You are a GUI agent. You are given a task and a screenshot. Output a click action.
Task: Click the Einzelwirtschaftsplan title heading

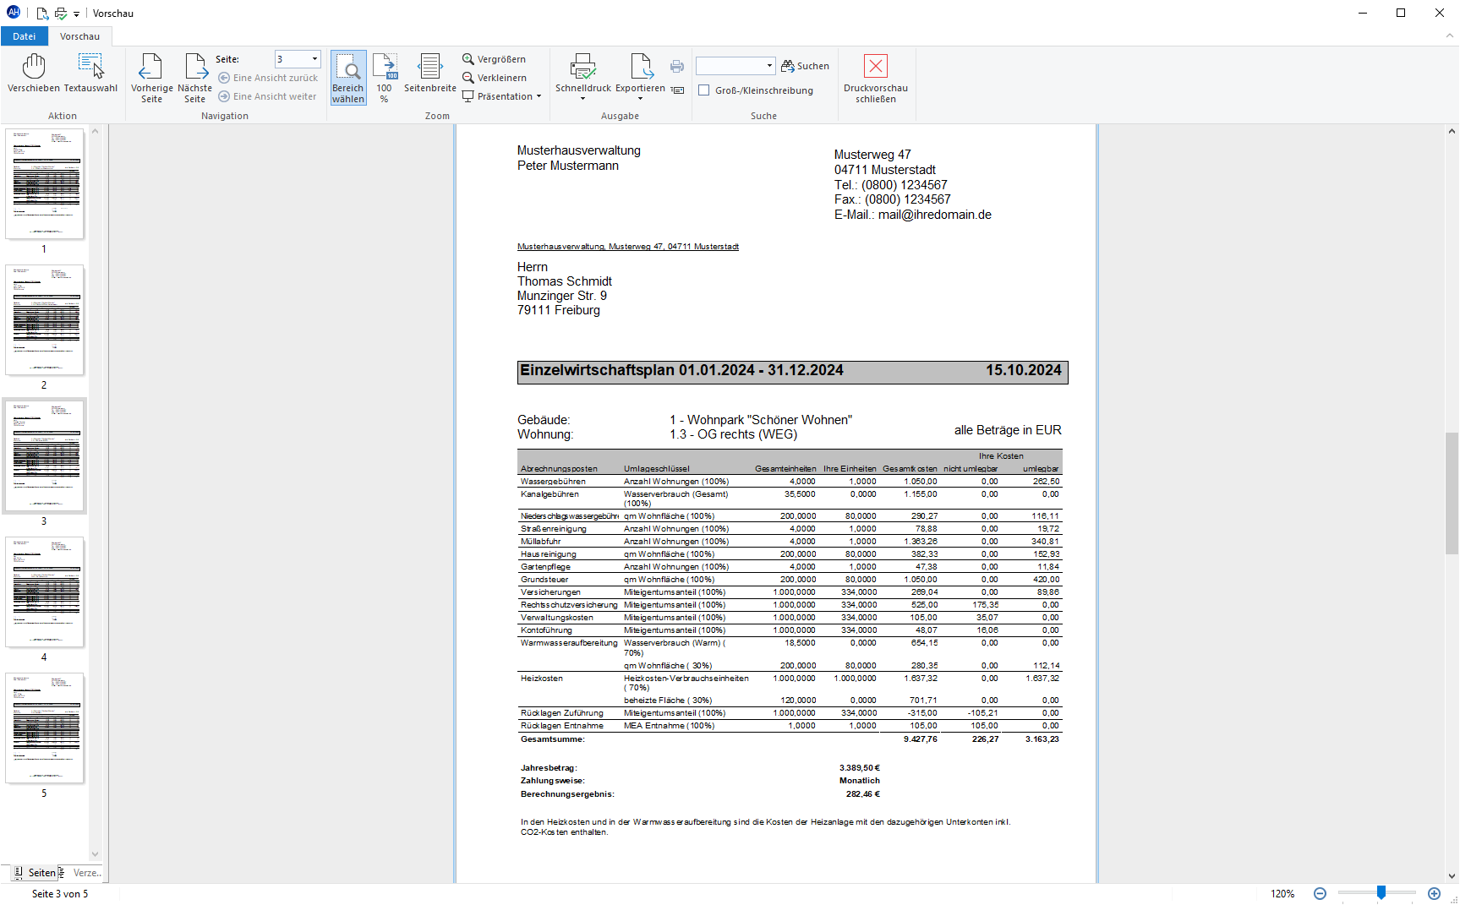pos(681,370)
